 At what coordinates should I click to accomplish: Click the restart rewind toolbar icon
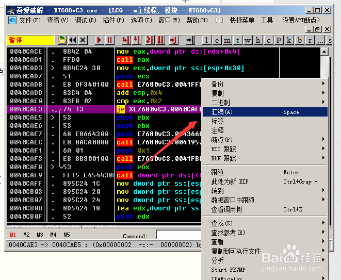[73, 40]
